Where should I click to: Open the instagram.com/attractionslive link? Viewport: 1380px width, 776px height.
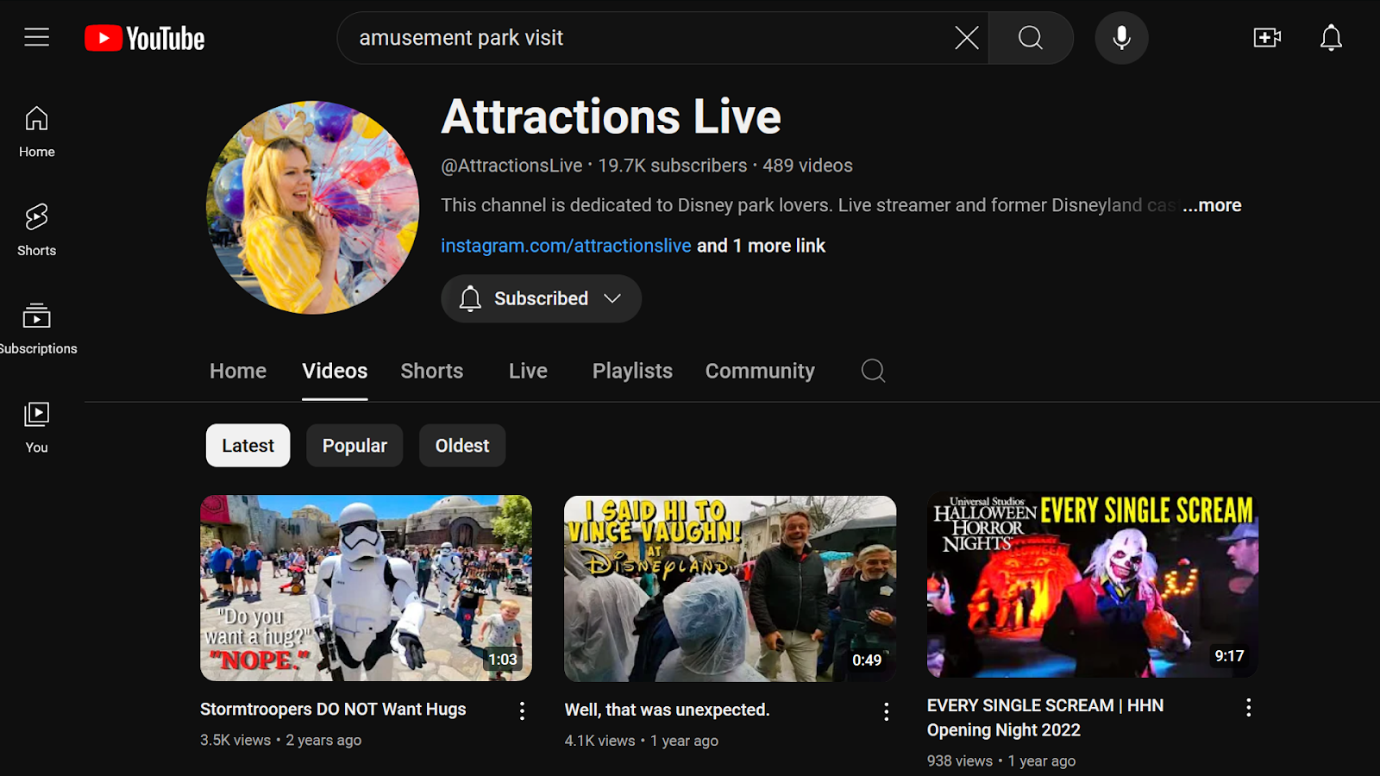pyautogui.click(x=566, y=246)
